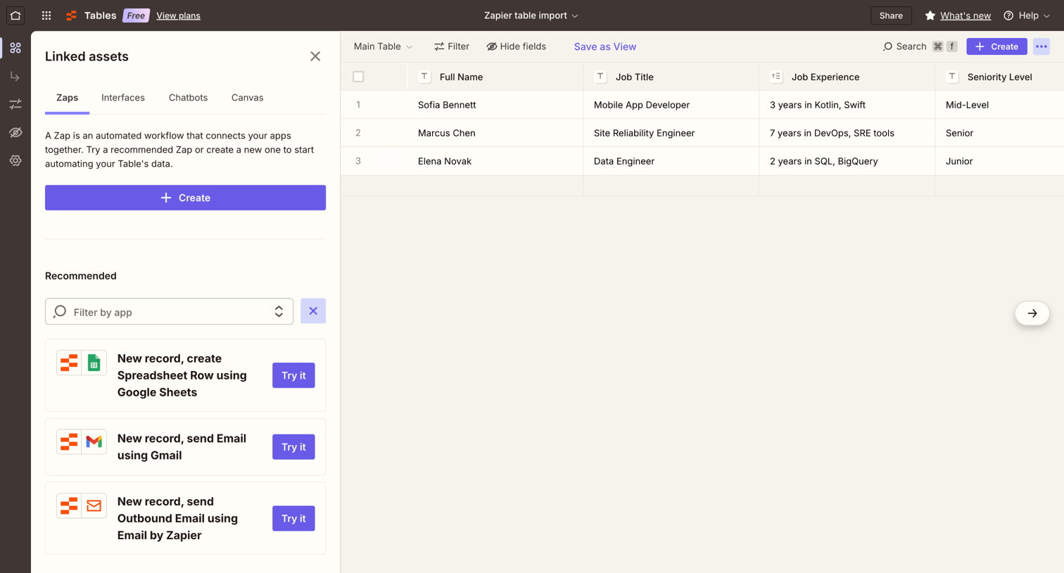The image size is (1064, 573).
Task: Click the search magnifier icon in toolbar
Action: [888, 46]
